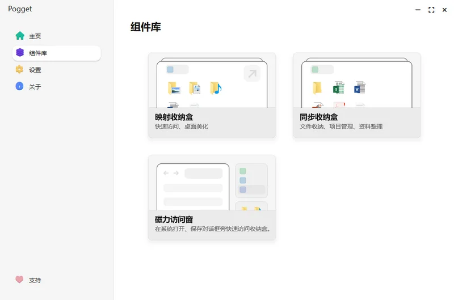Click the Word file icon in 同步收纳盒 preview
This screenshot has width=454, height=300.
tap(360, 87)
